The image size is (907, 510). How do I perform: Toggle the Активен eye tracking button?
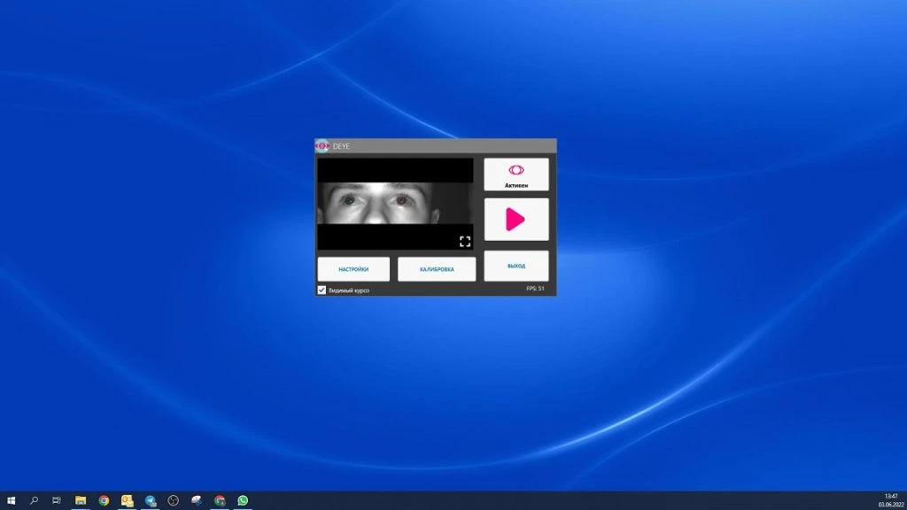pos(516,174)
